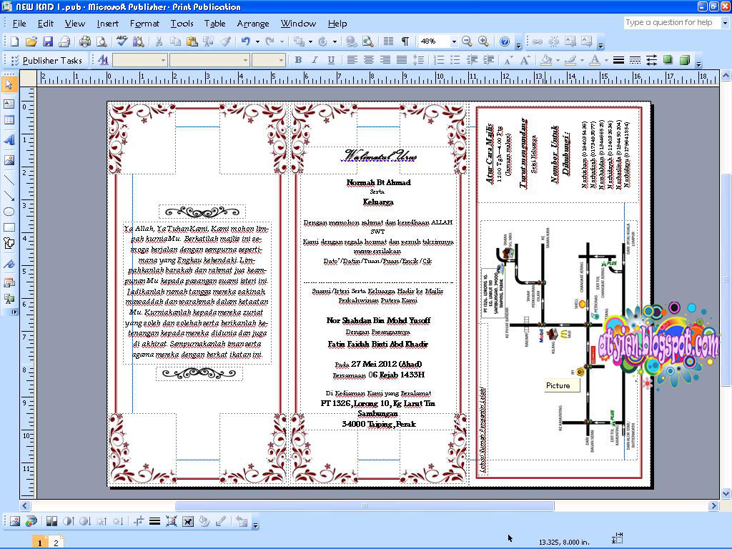Open the AutoShapes tool
Screen dimensions: 732x549
pyautogui.click(x=9, y=243)
